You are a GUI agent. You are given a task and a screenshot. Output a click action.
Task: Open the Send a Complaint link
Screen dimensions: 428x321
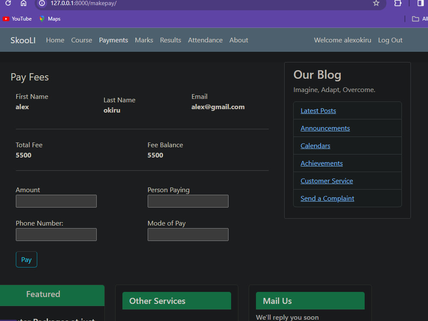327,199
